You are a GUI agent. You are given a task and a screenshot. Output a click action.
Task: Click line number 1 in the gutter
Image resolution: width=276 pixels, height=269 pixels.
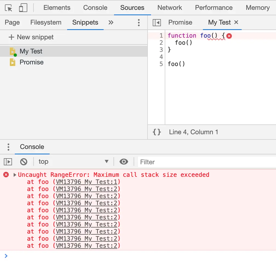coord(161,35)
